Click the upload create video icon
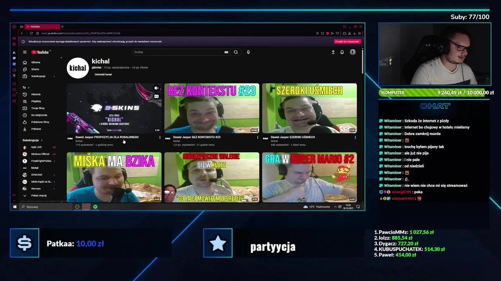 [x=333, y=52]
